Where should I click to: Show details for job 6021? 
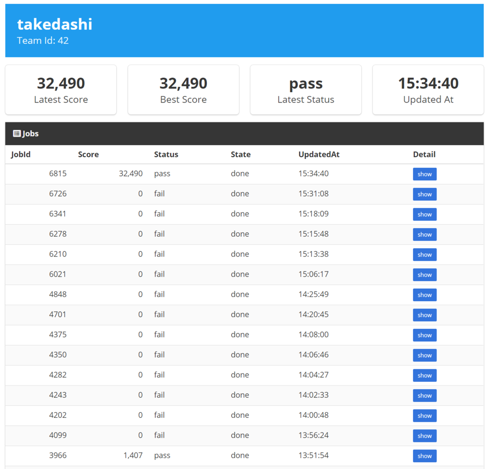coord(425,275)
